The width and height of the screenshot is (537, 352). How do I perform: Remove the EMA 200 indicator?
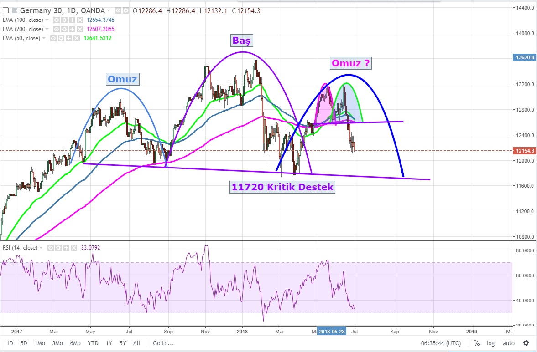pos(79,29)
